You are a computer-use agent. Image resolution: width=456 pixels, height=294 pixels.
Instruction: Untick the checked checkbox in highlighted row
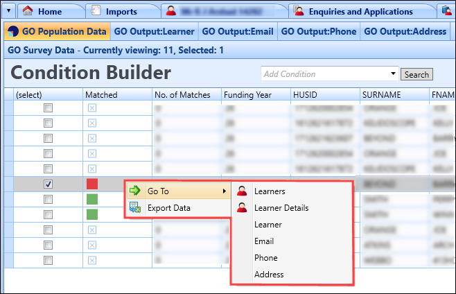[x=48, y=184]
